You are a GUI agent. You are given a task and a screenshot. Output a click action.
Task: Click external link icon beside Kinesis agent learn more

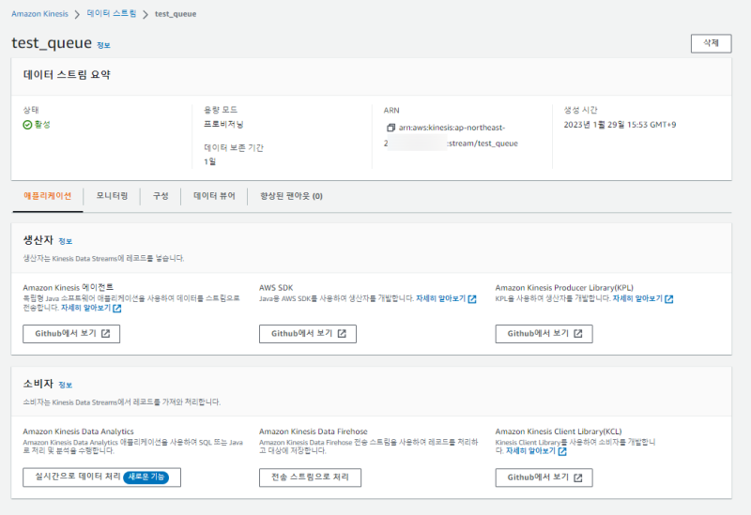coord(116,308)
